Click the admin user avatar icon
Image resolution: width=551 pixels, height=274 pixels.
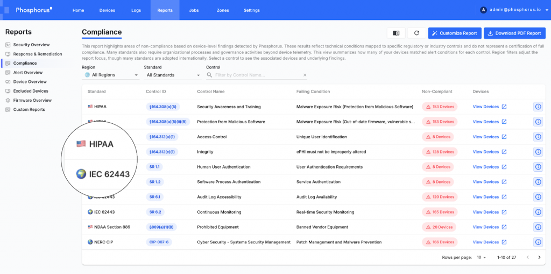483,10
